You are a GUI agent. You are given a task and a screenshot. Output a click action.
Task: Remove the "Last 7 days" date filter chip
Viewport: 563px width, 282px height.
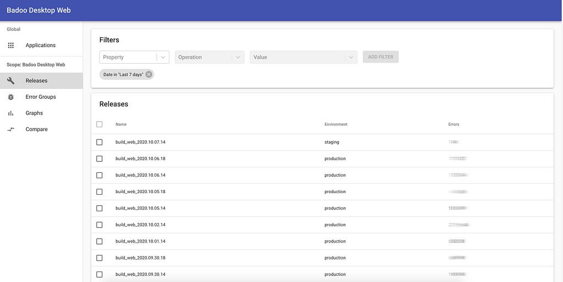click(x=148, y=75)
